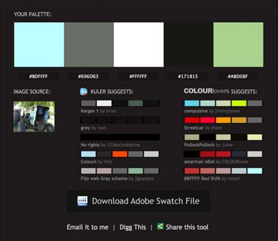Viewport: 278px width, 241px height.
Task: Click the #171815 hex code field
Action: [188, 76]
